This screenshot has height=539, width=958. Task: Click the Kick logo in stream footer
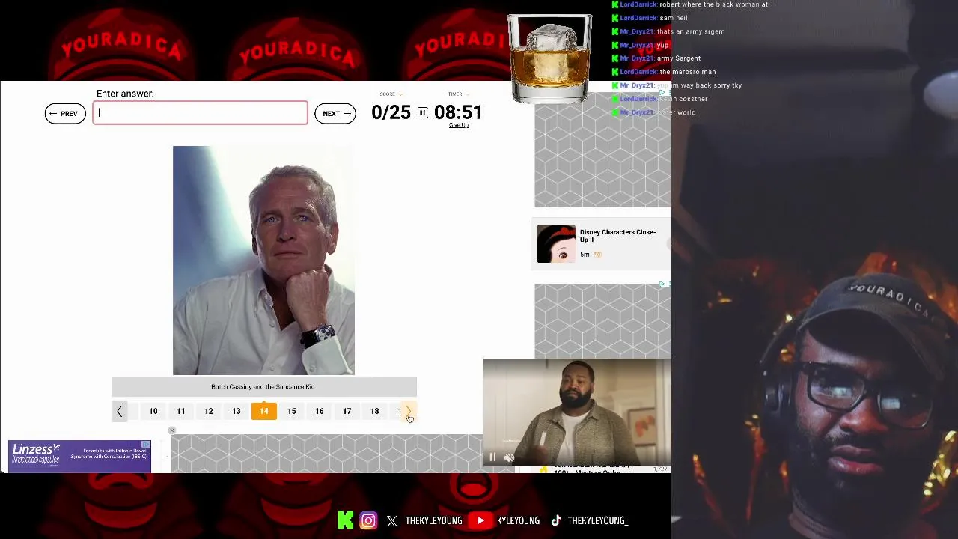(345, 520)
